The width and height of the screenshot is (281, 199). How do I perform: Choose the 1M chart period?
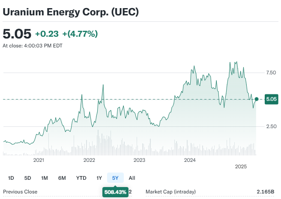44,178
